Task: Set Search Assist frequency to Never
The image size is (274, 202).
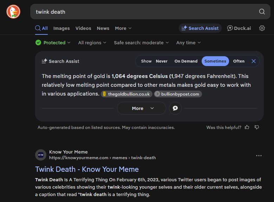Action: pyautogui.click(x=162, y=61)
